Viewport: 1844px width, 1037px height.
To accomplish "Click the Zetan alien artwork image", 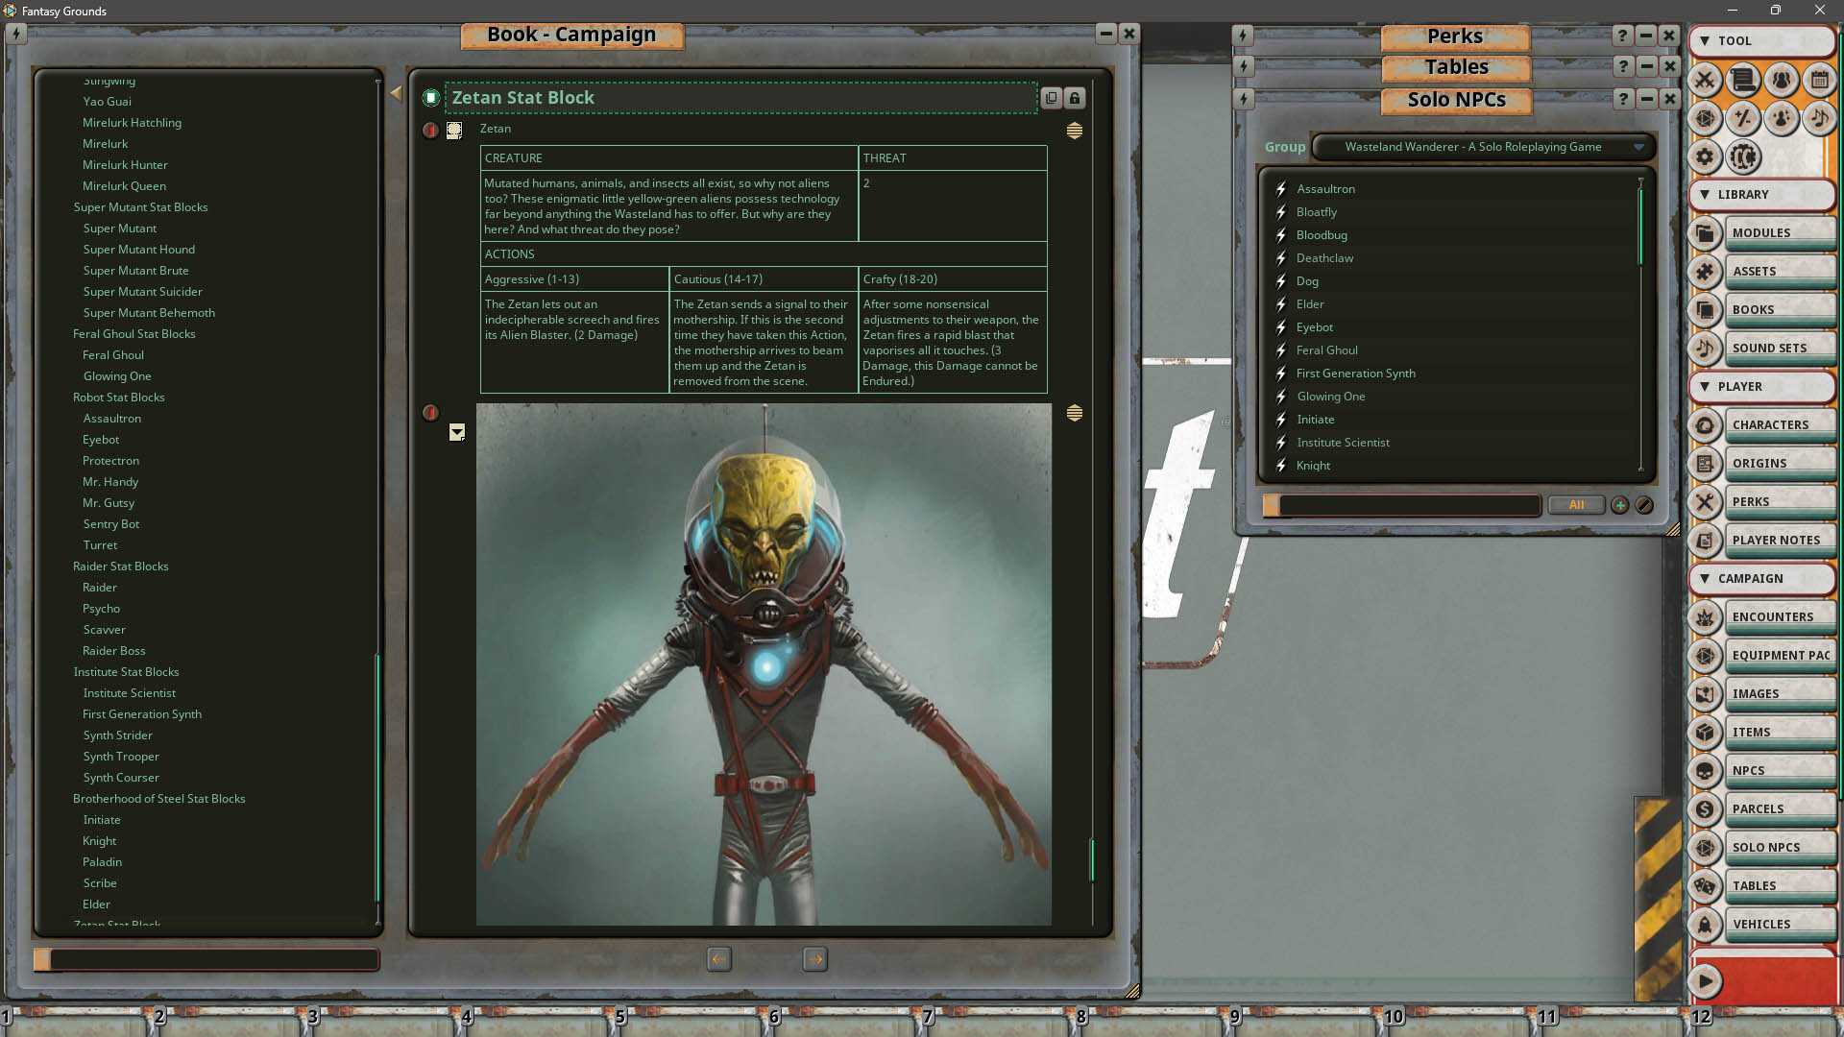I will pos(764,664).
